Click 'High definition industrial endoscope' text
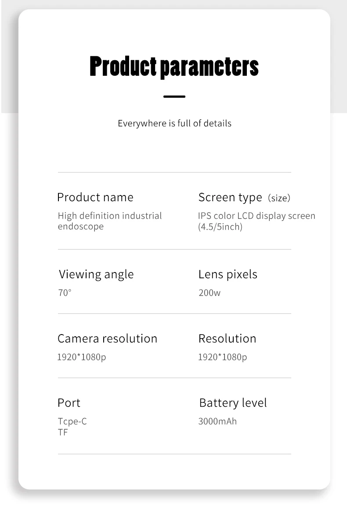Screen dimensions: 347x526 (x=110, y=221)
